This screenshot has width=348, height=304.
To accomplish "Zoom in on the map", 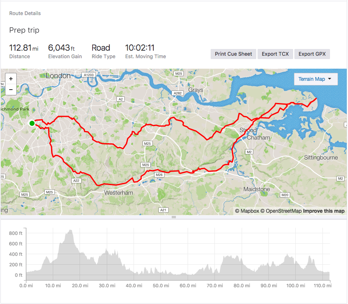I will click(x=10, y=79).
